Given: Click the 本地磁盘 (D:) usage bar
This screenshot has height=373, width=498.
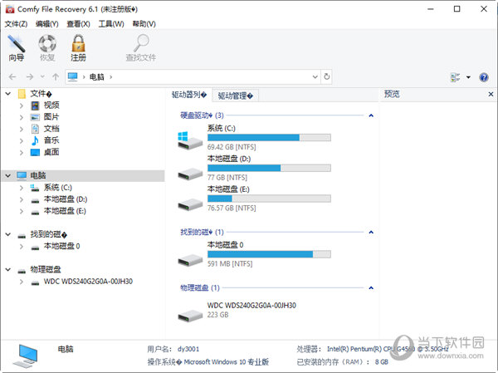Looking at the screenshot, I should pos(269,168).
